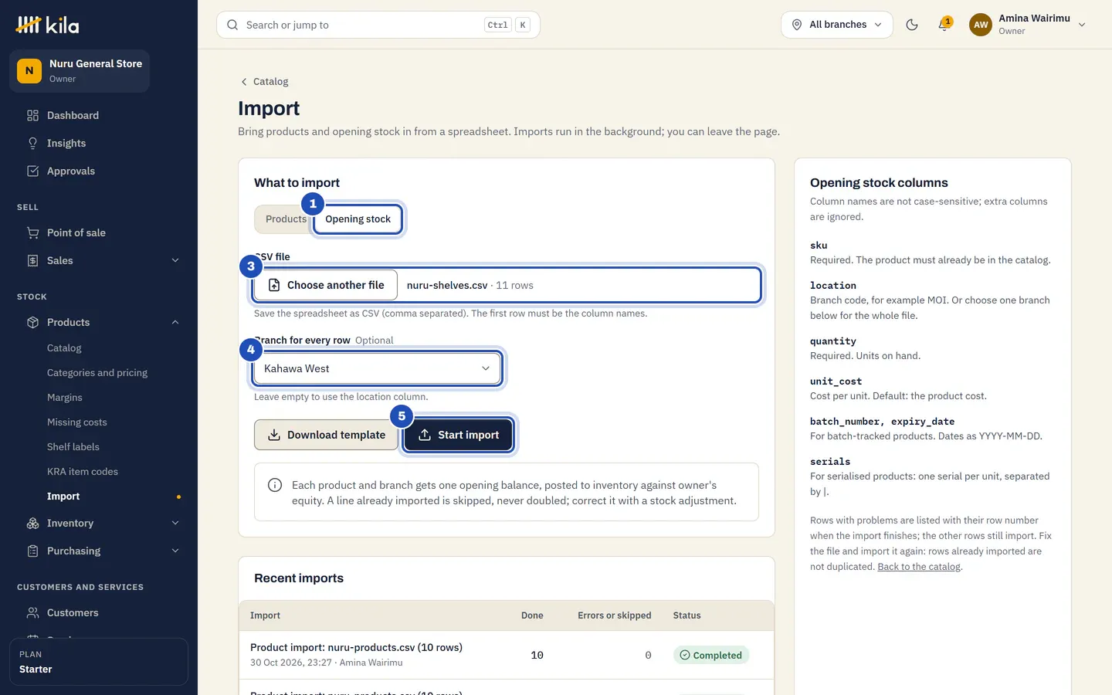Click Start import button
This screenshot has height=695, width=1112.
pos(459,435)
